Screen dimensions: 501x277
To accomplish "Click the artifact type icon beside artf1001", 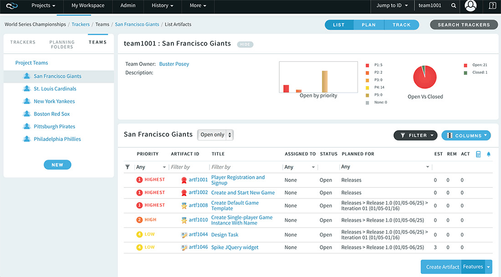I will tap(184, 180).
